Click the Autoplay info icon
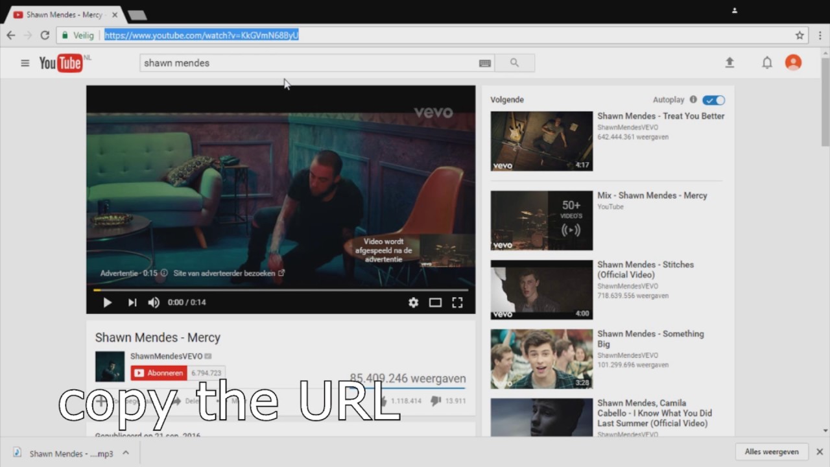Viewport: 830px width, 467px height. point(693,100)
